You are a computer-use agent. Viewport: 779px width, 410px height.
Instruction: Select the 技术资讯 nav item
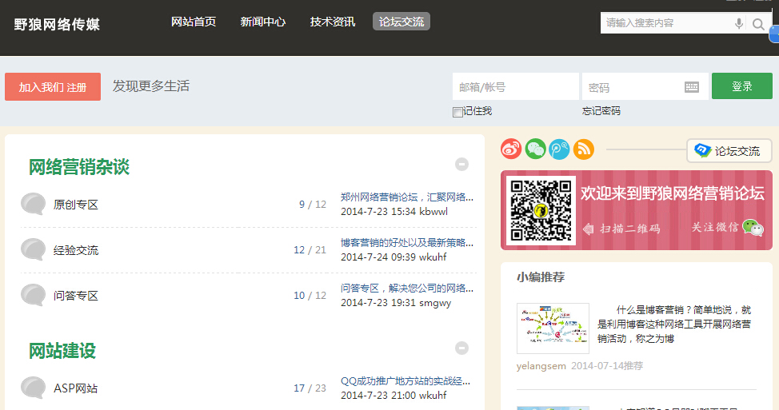click(x=333, y=22)
